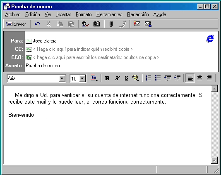Screen dimensions: 221x175
Task: Click the Enviar send button
Action: coord(16,24)
